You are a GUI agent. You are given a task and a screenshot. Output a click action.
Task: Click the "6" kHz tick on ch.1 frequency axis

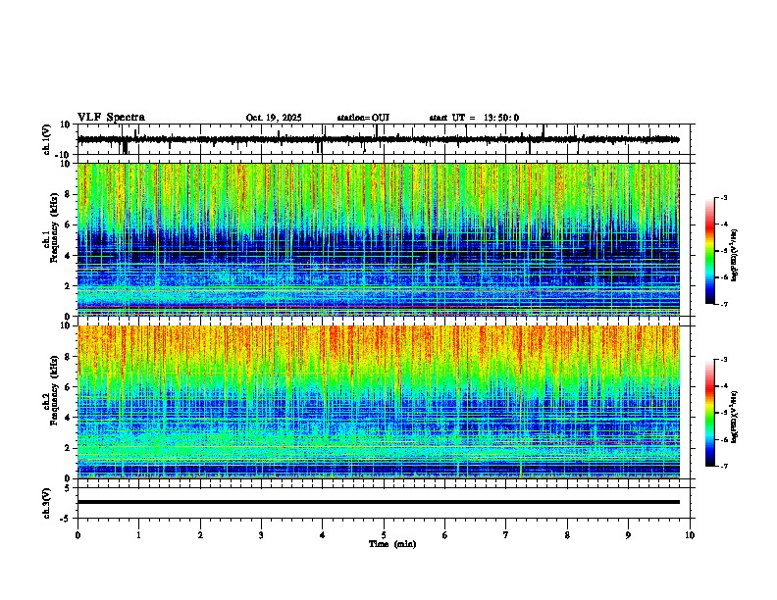(69, 225)
